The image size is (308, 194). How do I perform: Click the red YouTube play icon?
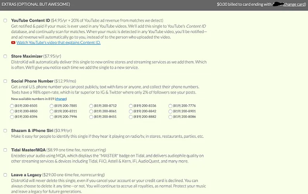pyautogui.click(x=13, y=43)
